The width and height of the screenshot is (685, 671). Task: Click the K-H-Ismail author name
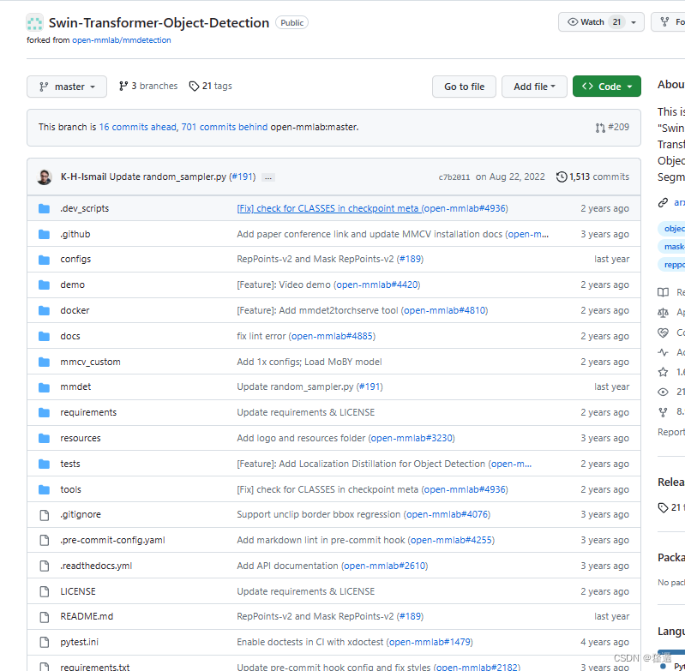[x=83, y=177]
